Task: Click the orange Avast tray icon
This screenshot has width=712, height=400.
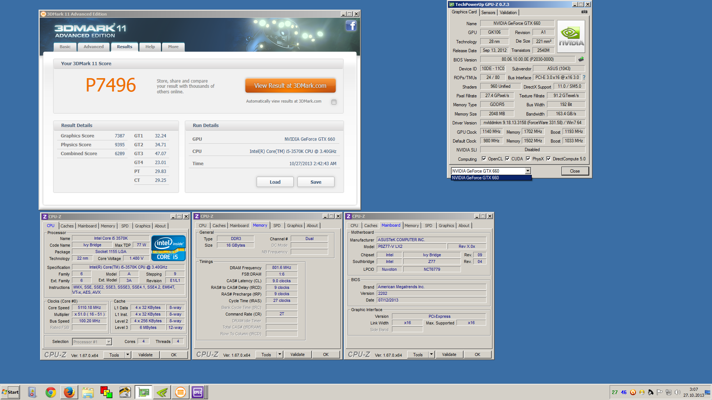Action: pos(633,392)
